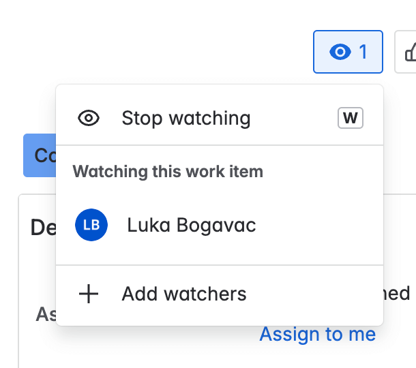
Task: Click the thumbs-up vote icon
Action: pyautogui.click(x=409, y=52)
